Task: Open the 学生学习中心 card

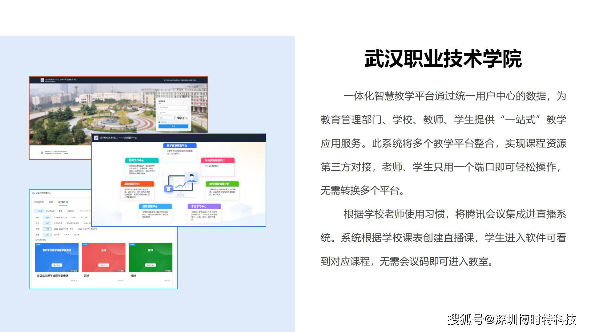Action: point(204,213)
